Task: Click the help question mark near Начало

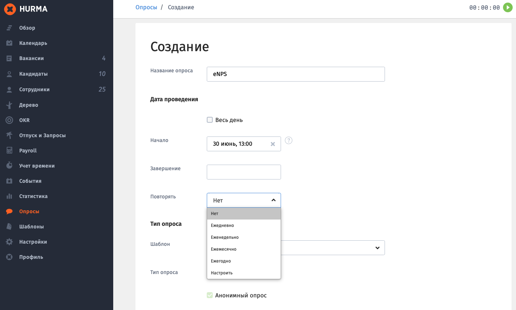Action: click(289, 140)
